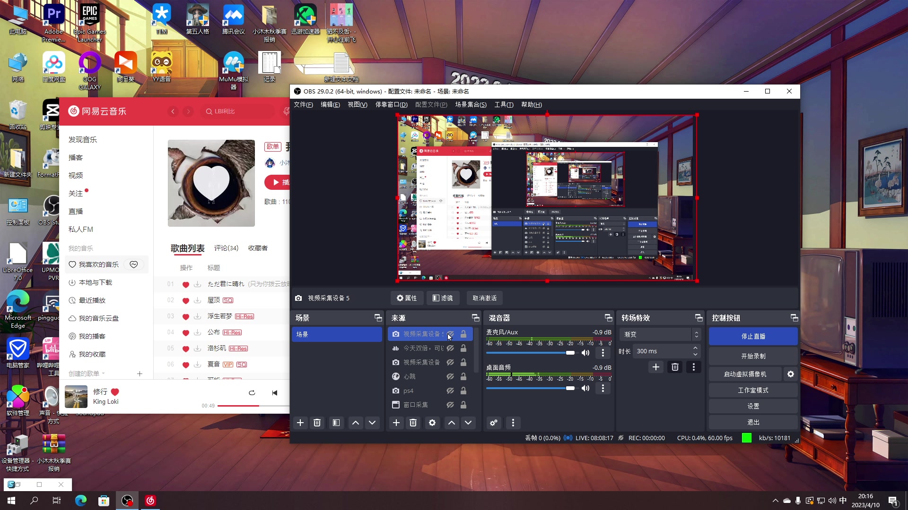Open 视图(V) menu in OBS
Screen dimensions: 908x510
[358, 104]
